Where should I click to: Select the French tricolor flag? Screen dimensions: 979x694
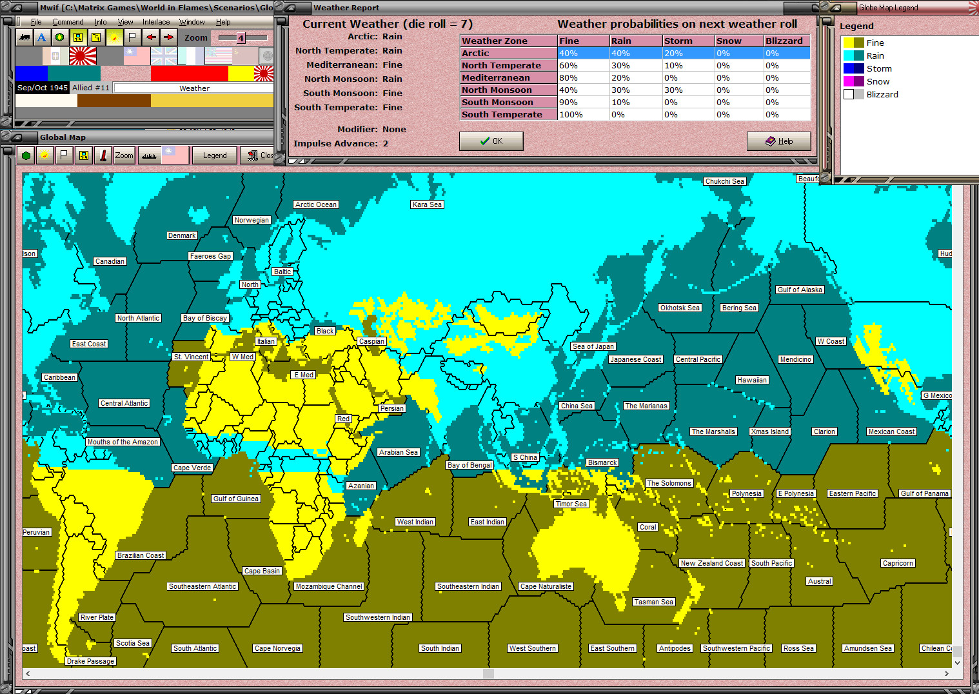tap(191, 56)
